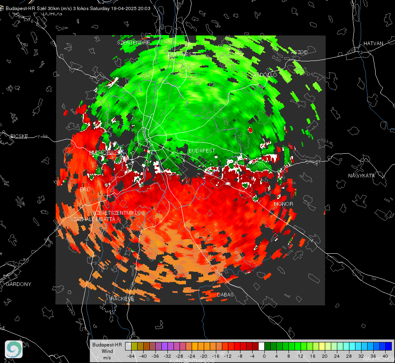Click the DABAS map label
The height and width of the screenshot is (363, 395).
pyautogui.click(x=225, y=294)
